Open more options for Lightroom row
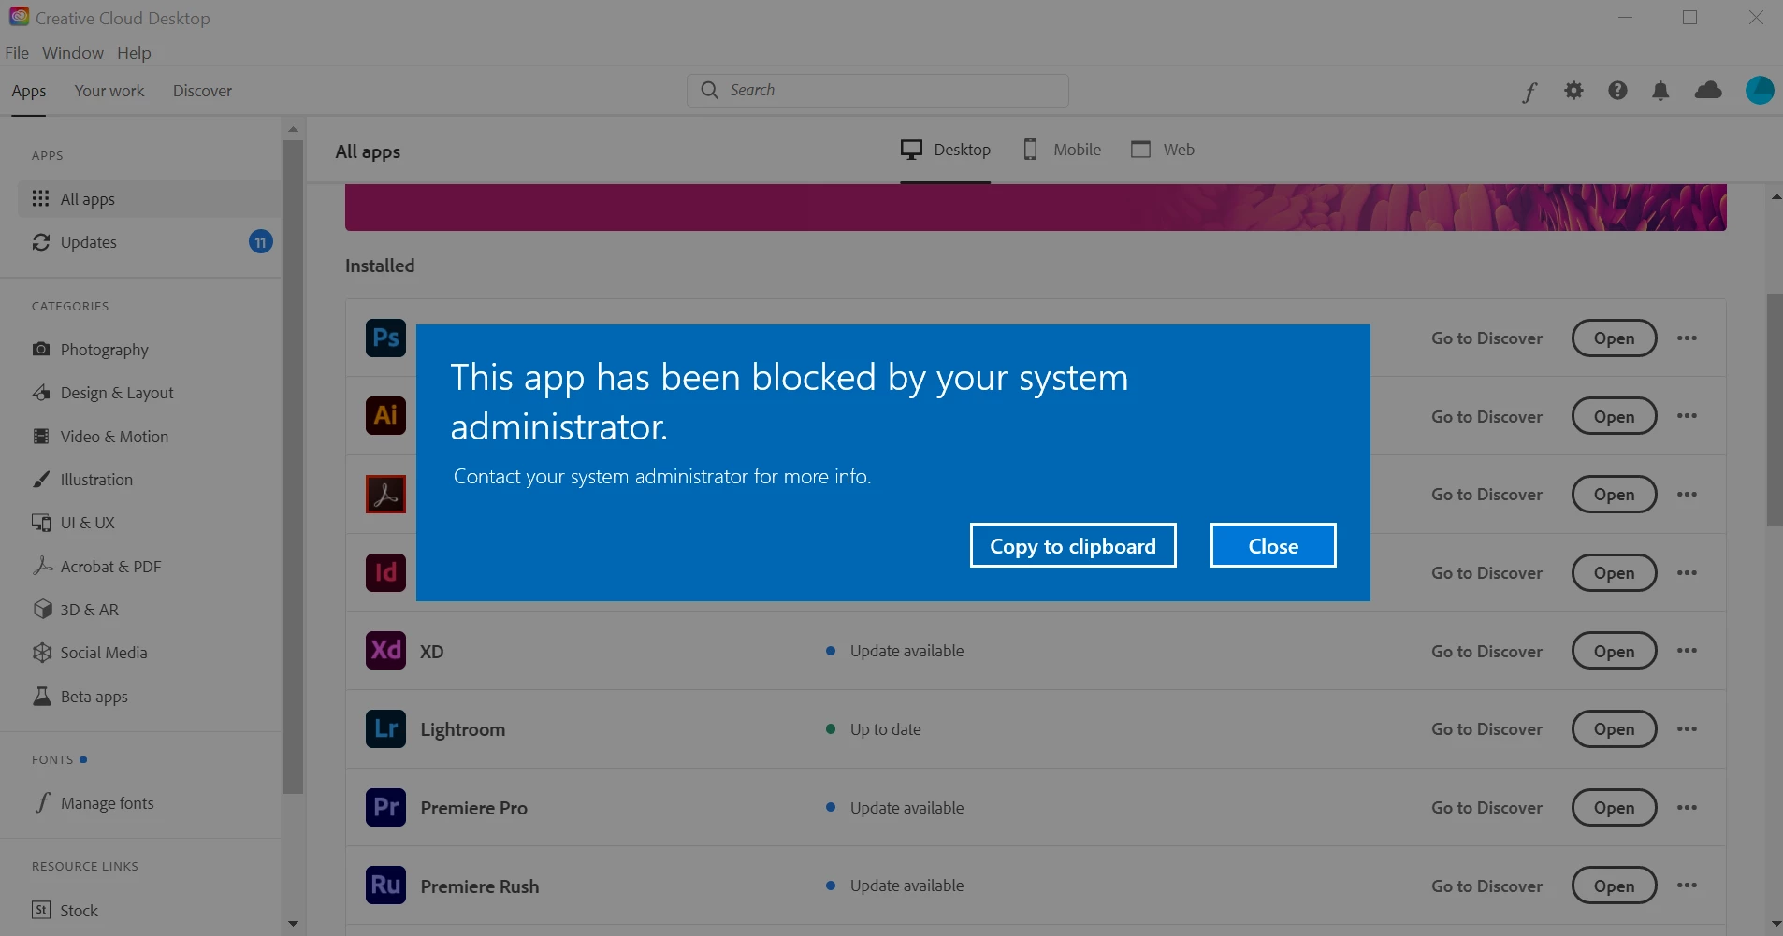Viewport: 1783px width, 936px height. [1687, 728]
